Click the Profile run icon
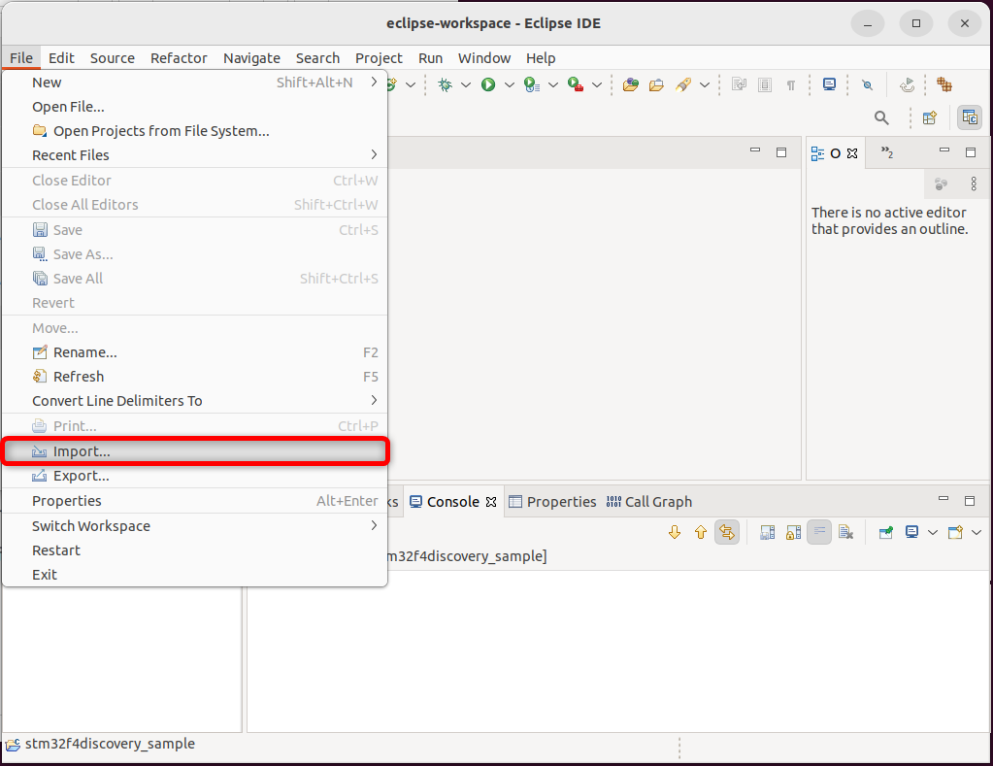 click(x=531, y=84)
